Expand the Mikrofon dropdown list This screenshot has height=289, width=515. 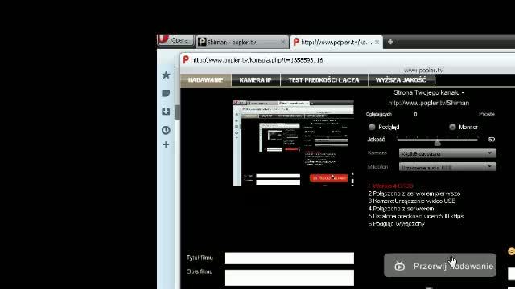490,167
